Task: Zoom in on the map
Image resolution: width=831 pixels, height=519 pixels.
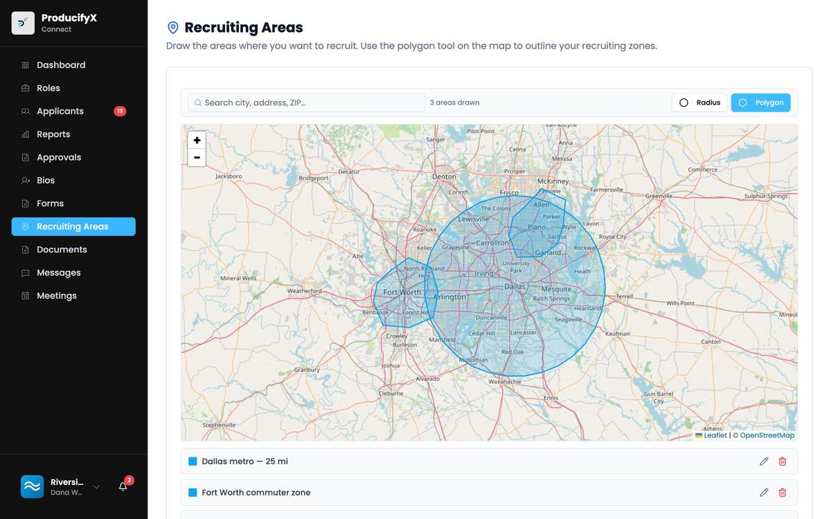Action: pyautogui.click(x=197, y=140)
